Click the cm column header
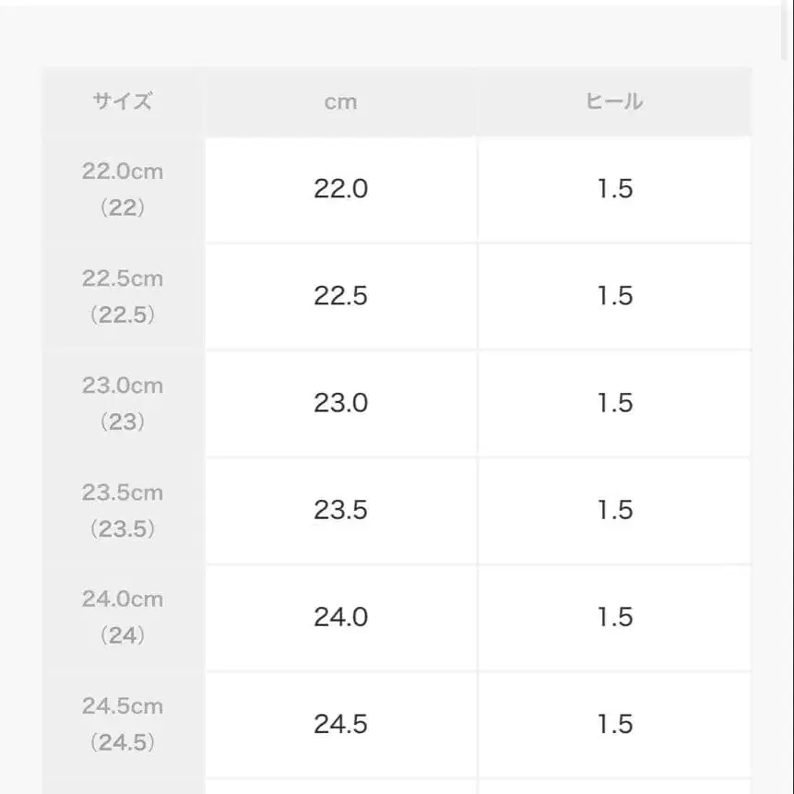 [340, 101]
